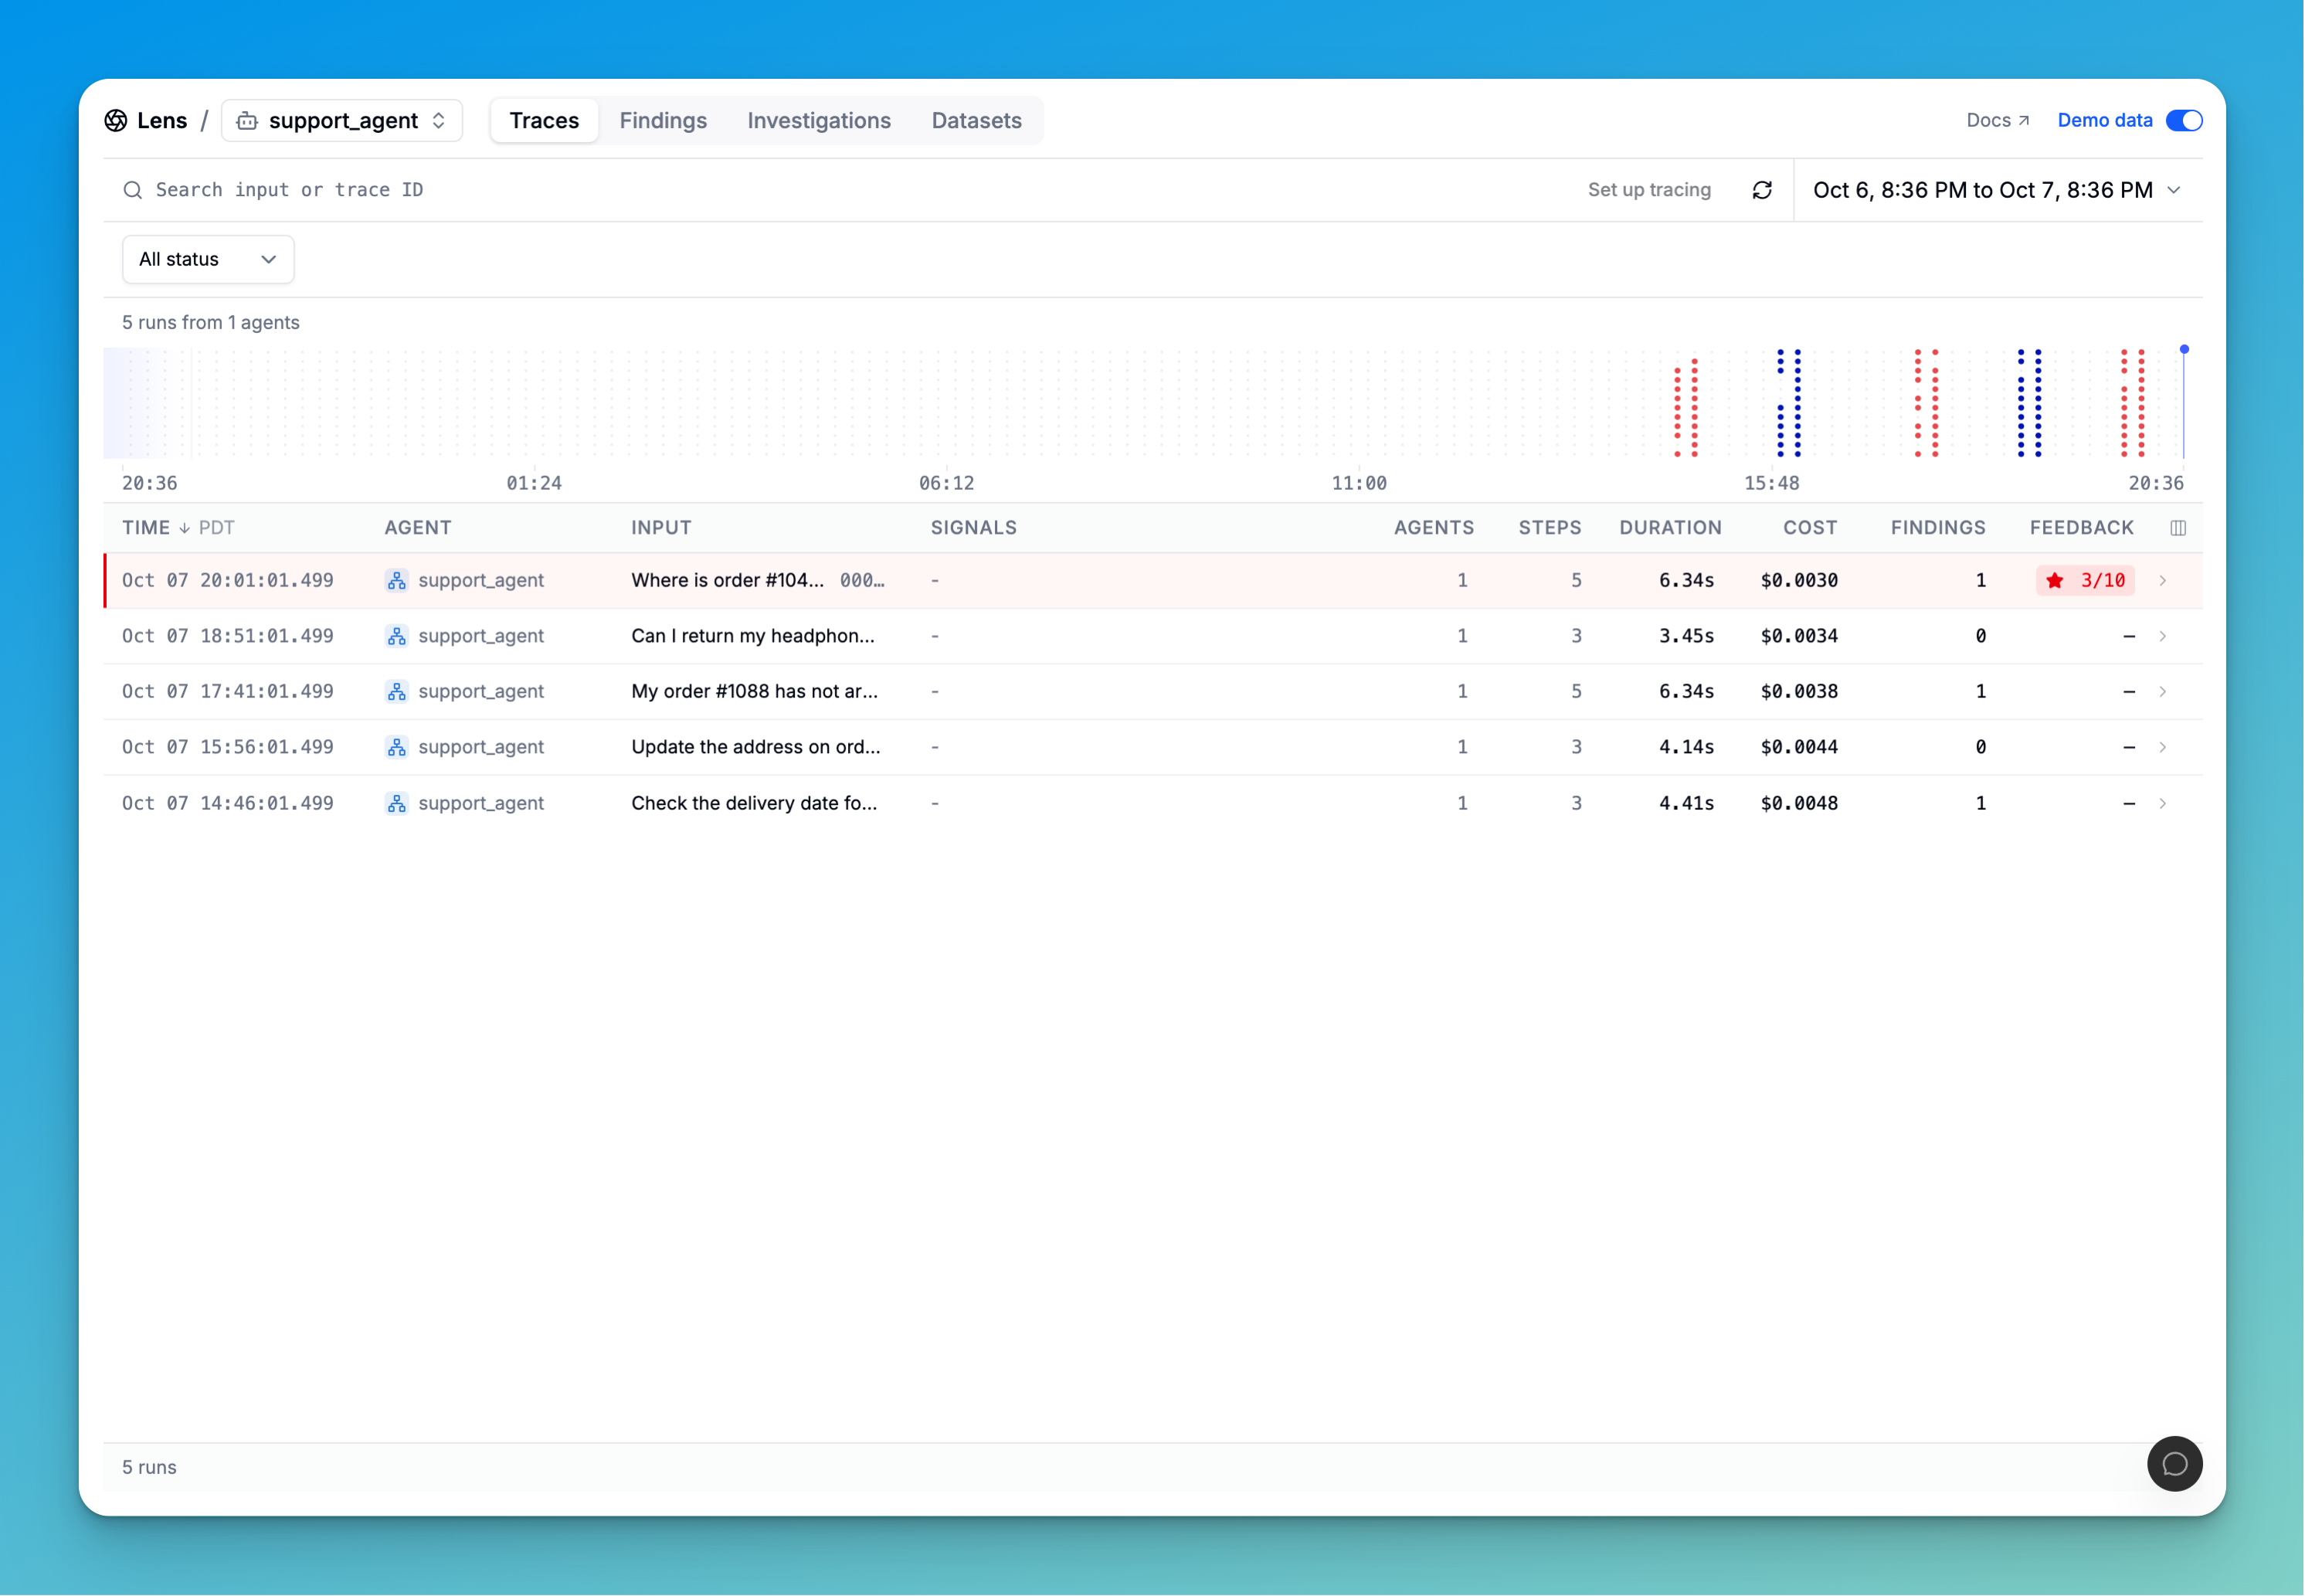Viewport: 2305px width, 1596px height.
Task: Open the All status filter dropdown
Action: (208, 259)
